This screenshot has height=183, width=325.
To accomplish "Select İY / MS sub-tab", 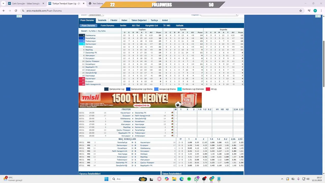I will [167, 26].
